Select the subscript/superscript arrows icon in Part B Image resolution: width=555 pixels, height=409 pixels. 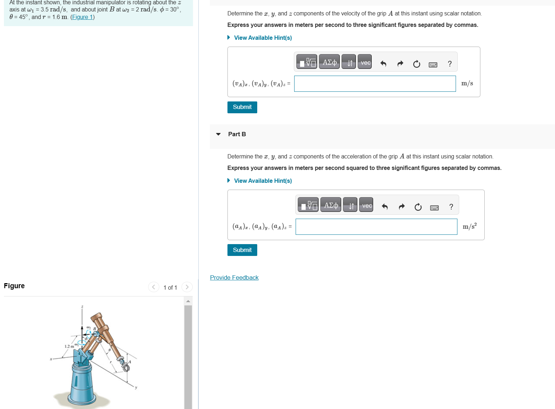350,205
